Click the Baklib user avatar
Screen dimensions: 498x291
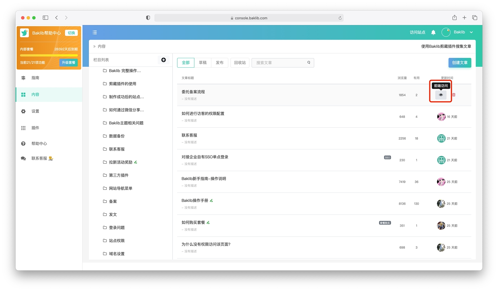[446, 32]
